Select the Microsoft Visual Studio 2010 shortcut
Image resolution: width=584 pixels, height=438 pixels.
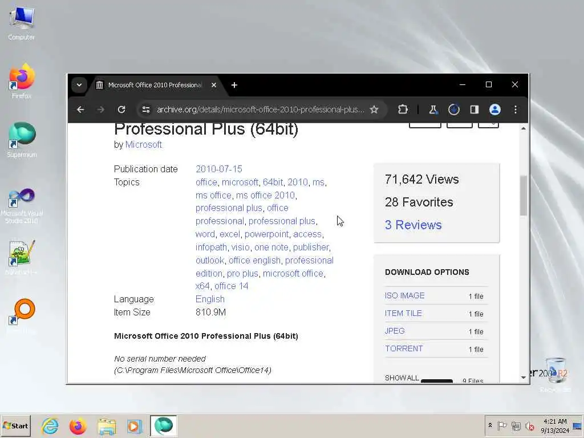pos(22,205)
